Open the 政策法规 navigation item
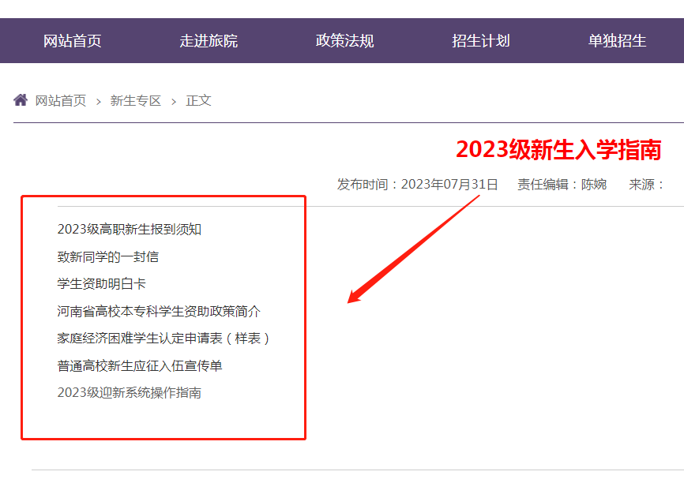 point(344,40)
